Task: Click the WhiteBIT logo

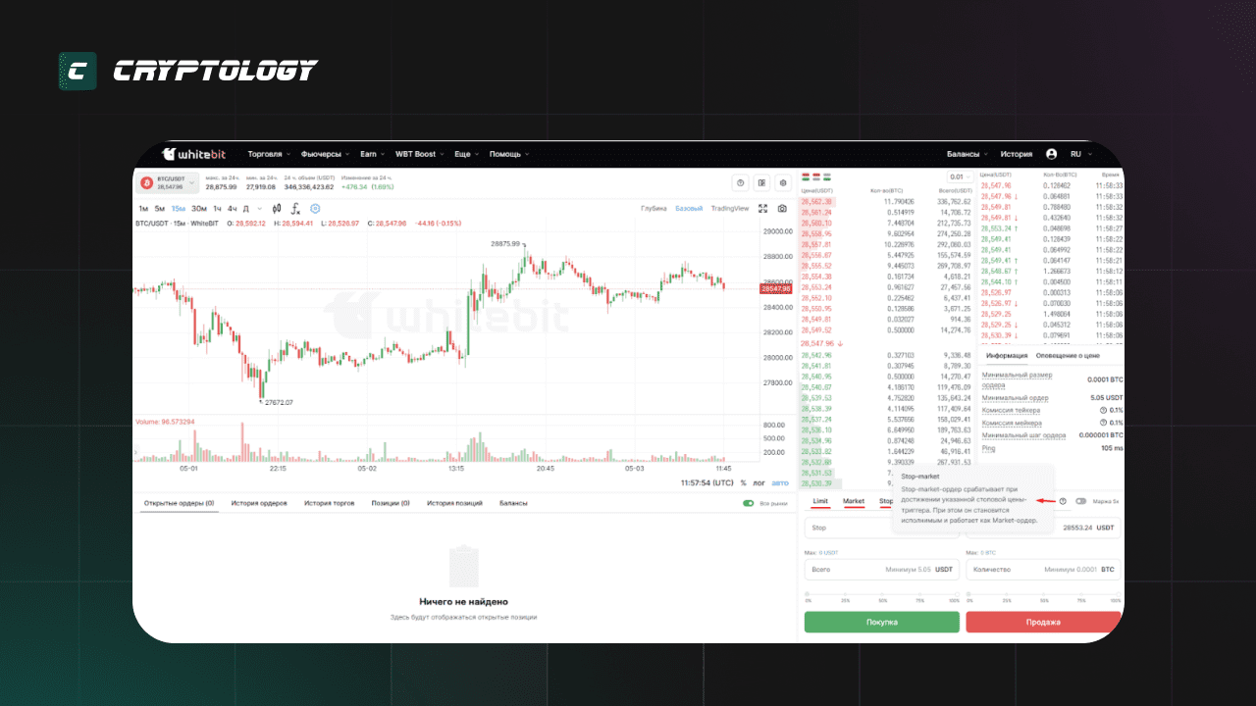Action: (x=195, y=154)
